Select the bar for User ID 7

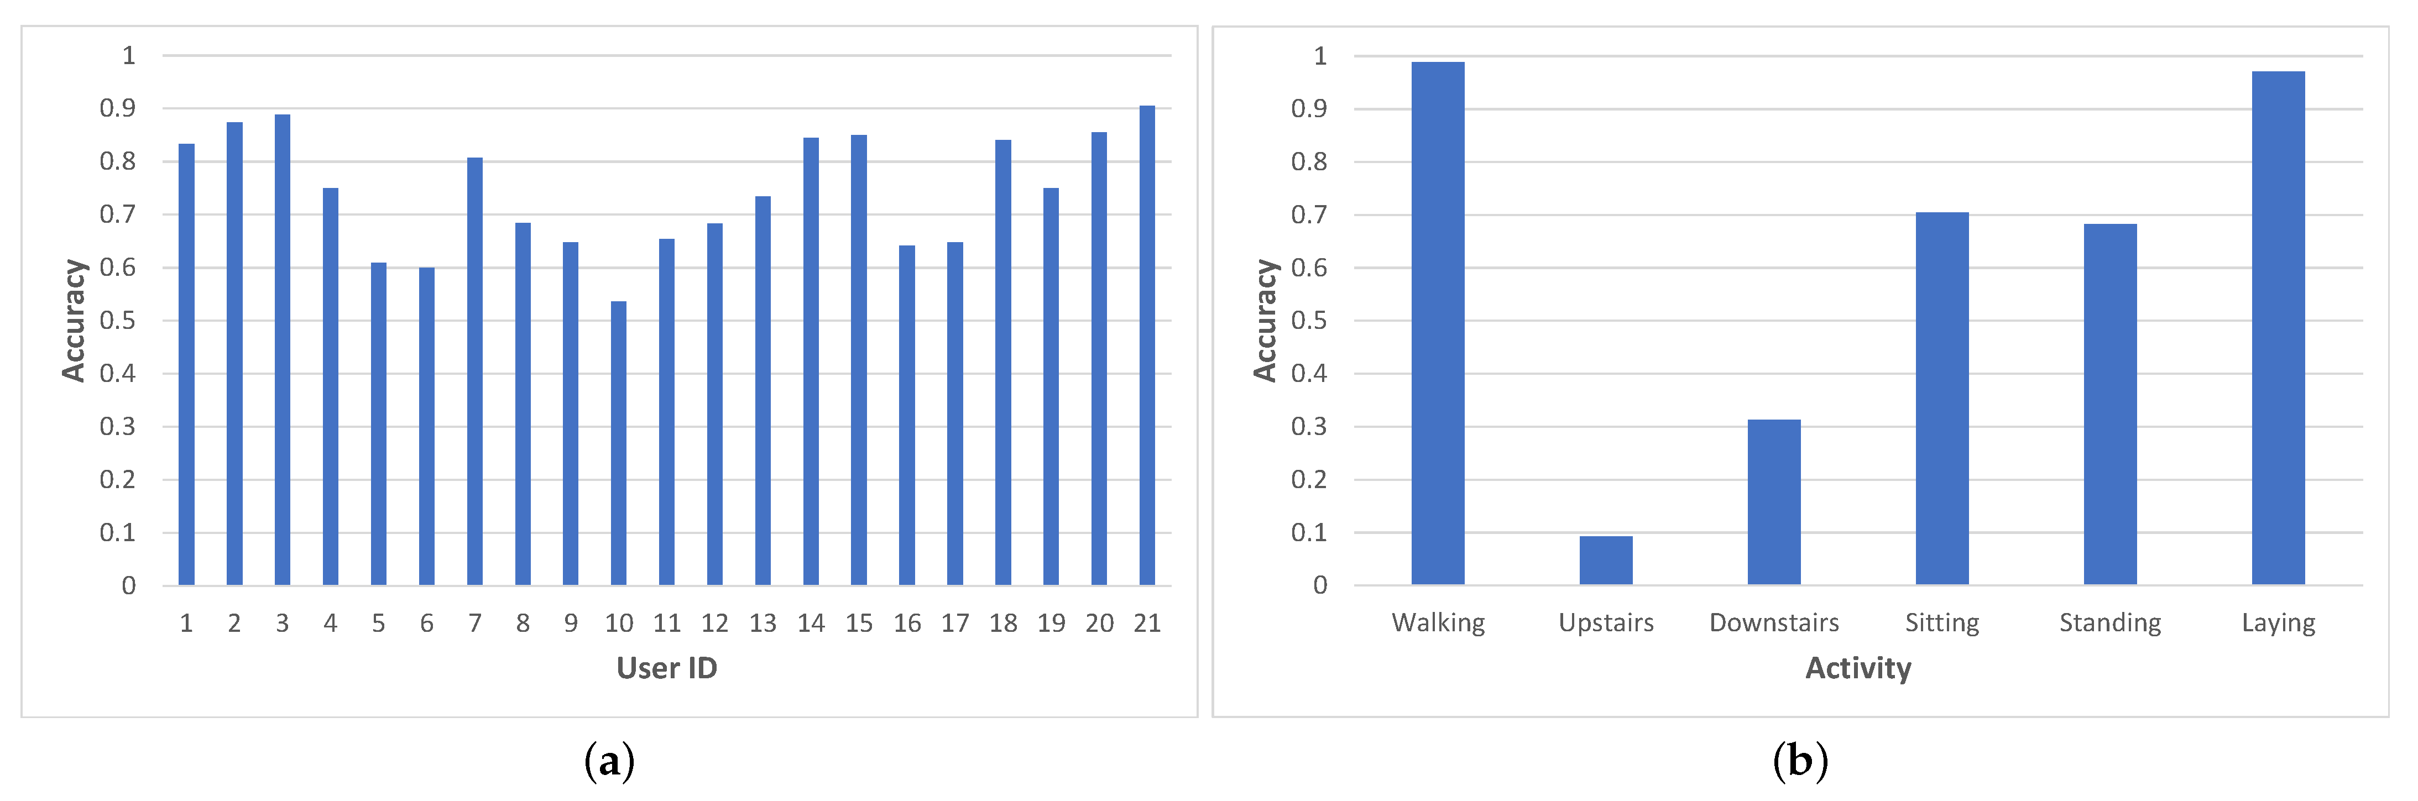tap(475, 371)
